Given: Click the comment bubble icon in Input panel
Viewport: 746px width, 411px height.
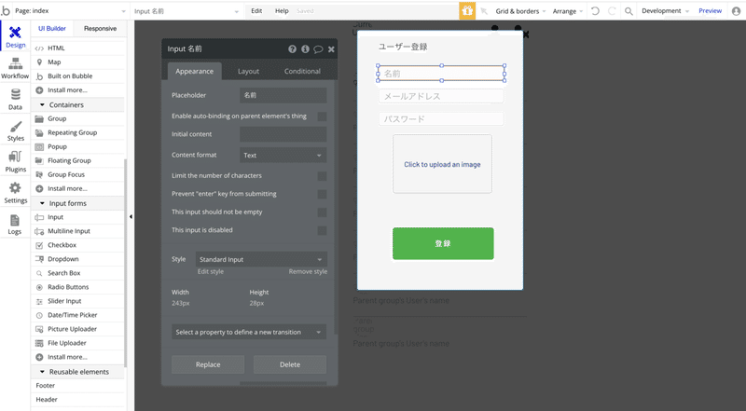Looking at the screenshot, I should [x=318, y=49].
